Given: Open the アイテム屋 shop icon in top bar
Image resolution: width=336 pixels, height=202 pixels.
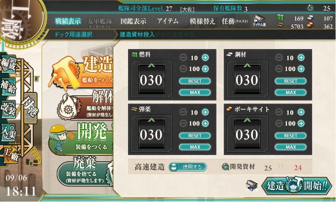Looking at the screenshot, I should pyautogui.click(x=259, y=21).
